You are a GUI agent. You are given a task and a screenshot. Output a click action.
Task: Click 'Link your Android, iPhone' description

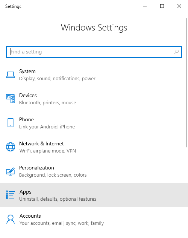47,127
